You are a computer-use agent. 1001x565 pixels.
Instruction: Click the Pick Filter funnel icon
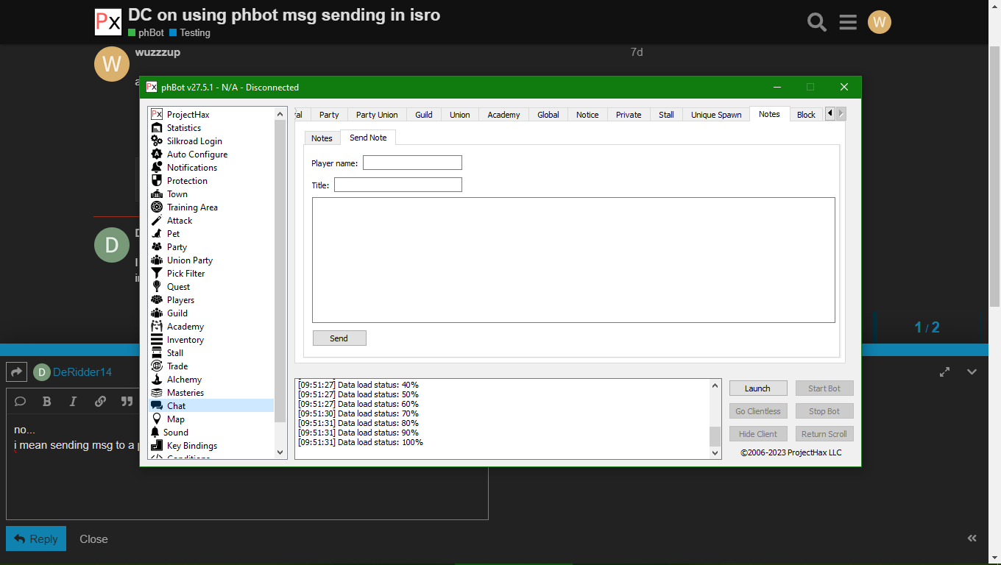point(157,274)
